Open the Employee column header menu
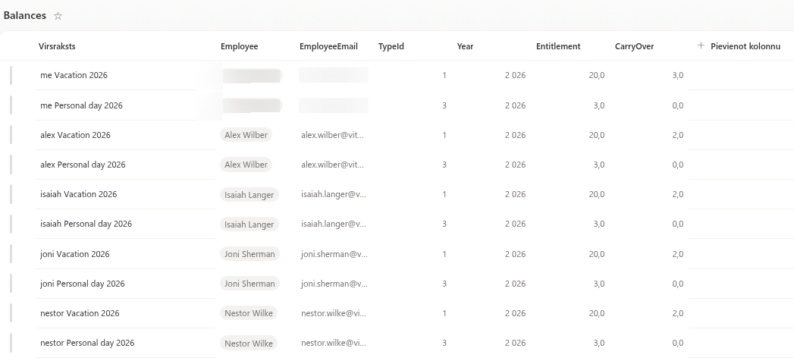 pos(239,46)
